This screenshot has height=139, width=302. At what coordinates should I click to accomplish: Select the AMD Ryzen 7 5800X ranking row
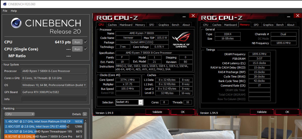click(x=44, y=136)
